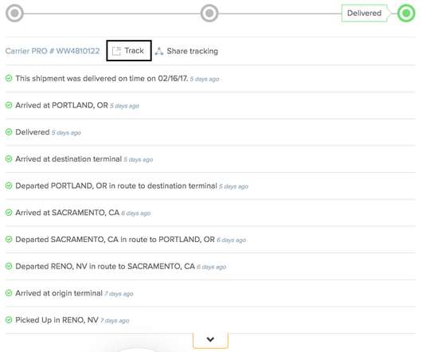This screenshot has height=352, width=422.
Task: Click the first gray progress step circle
Action: (x=14, y=13)
